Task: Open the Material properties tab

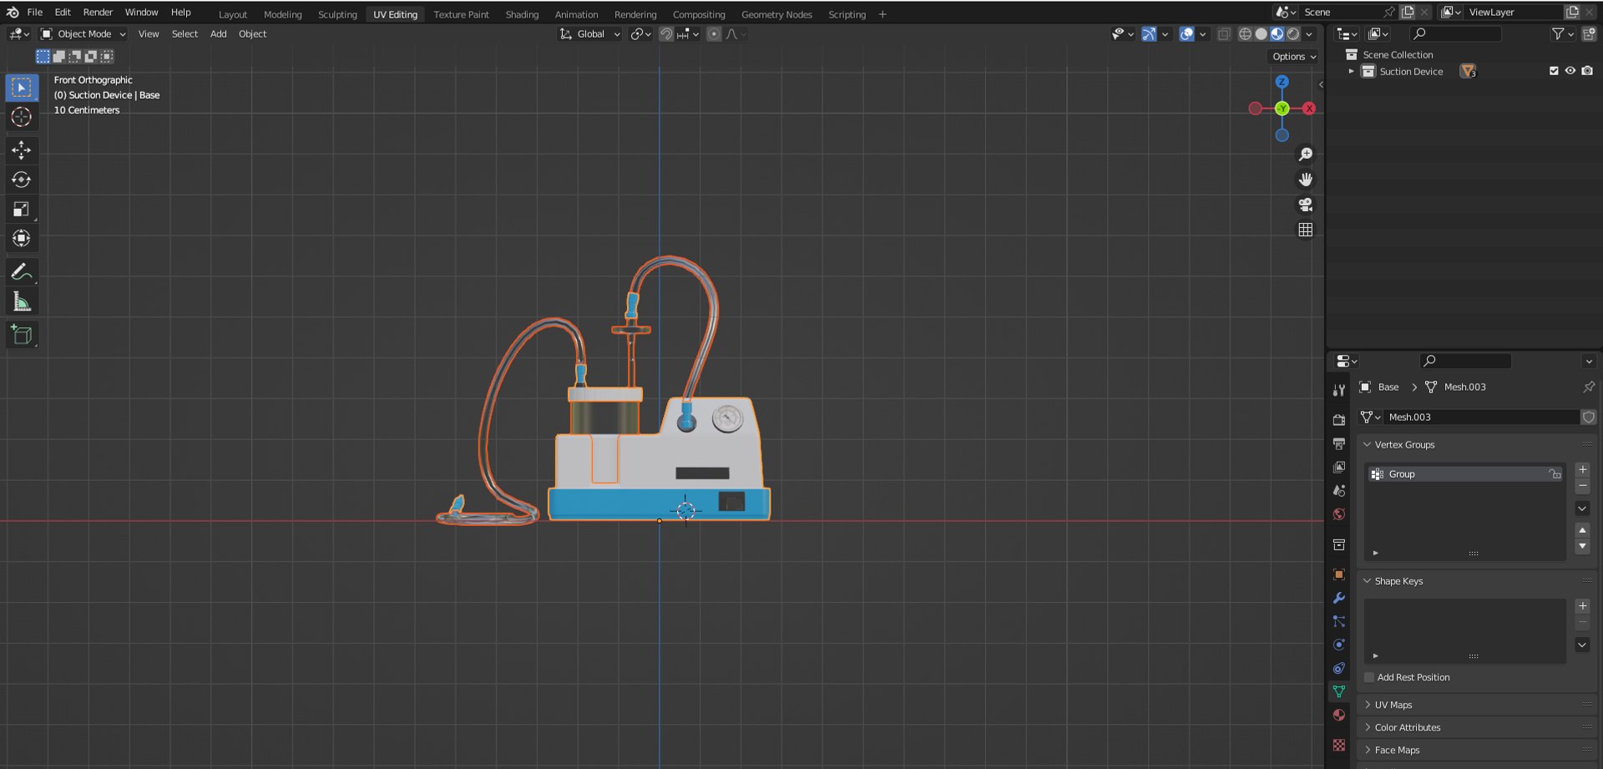Action: (1339, 716)
